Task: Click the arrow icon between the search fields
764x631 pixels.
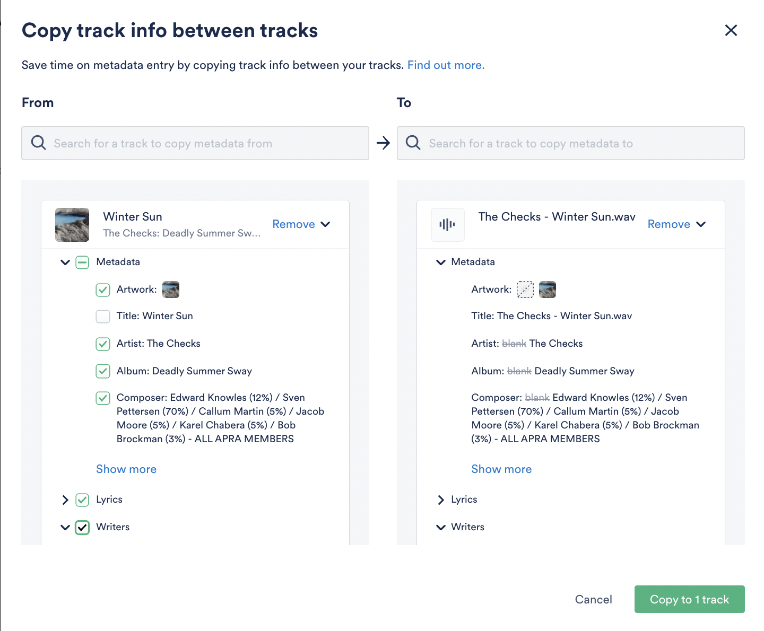Action: click(383, 143)
